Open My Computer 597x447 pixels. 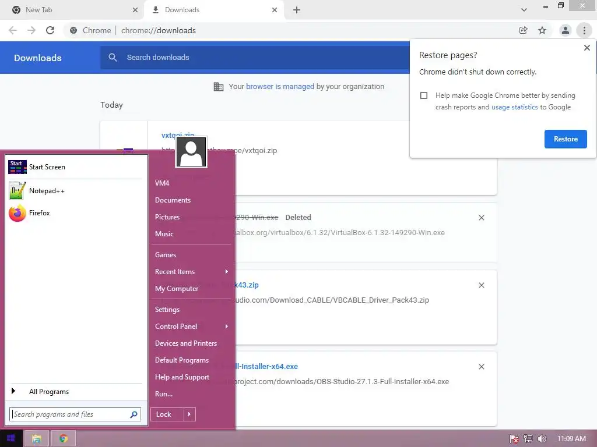tap(176, 289)
